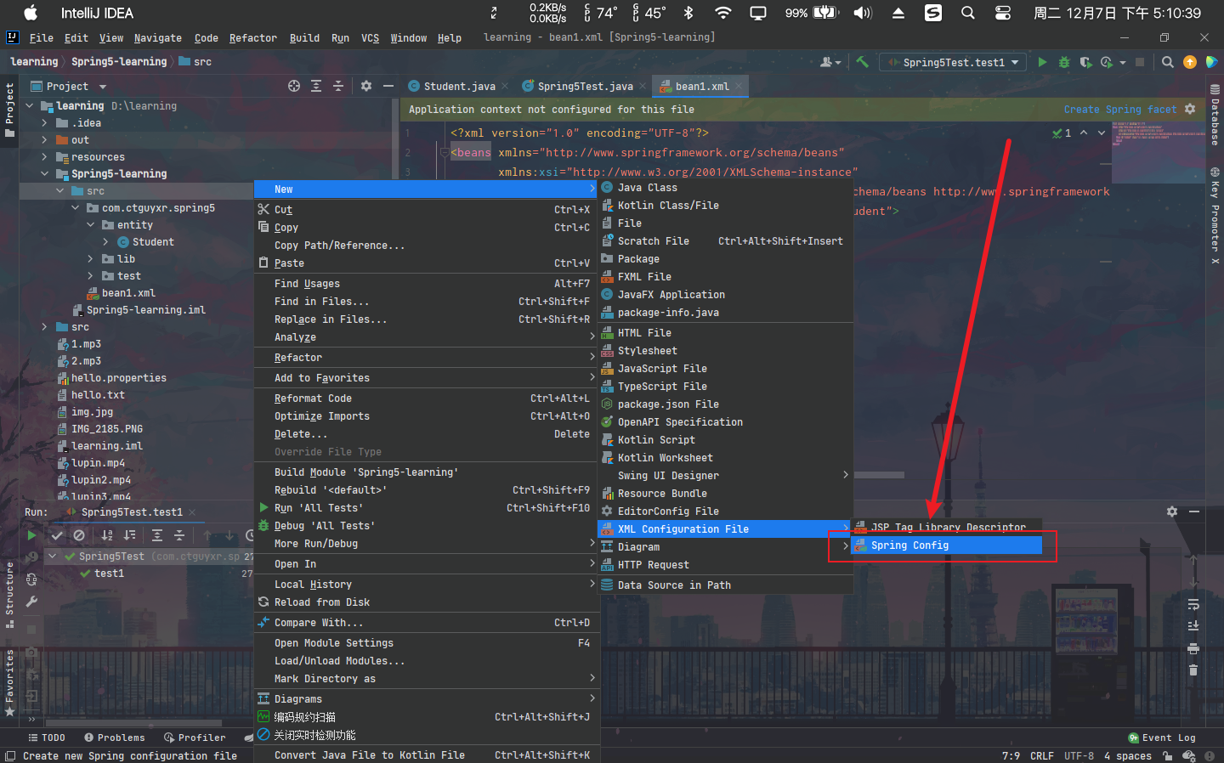Click the Profile run icon in the top toolbar

1107,62
